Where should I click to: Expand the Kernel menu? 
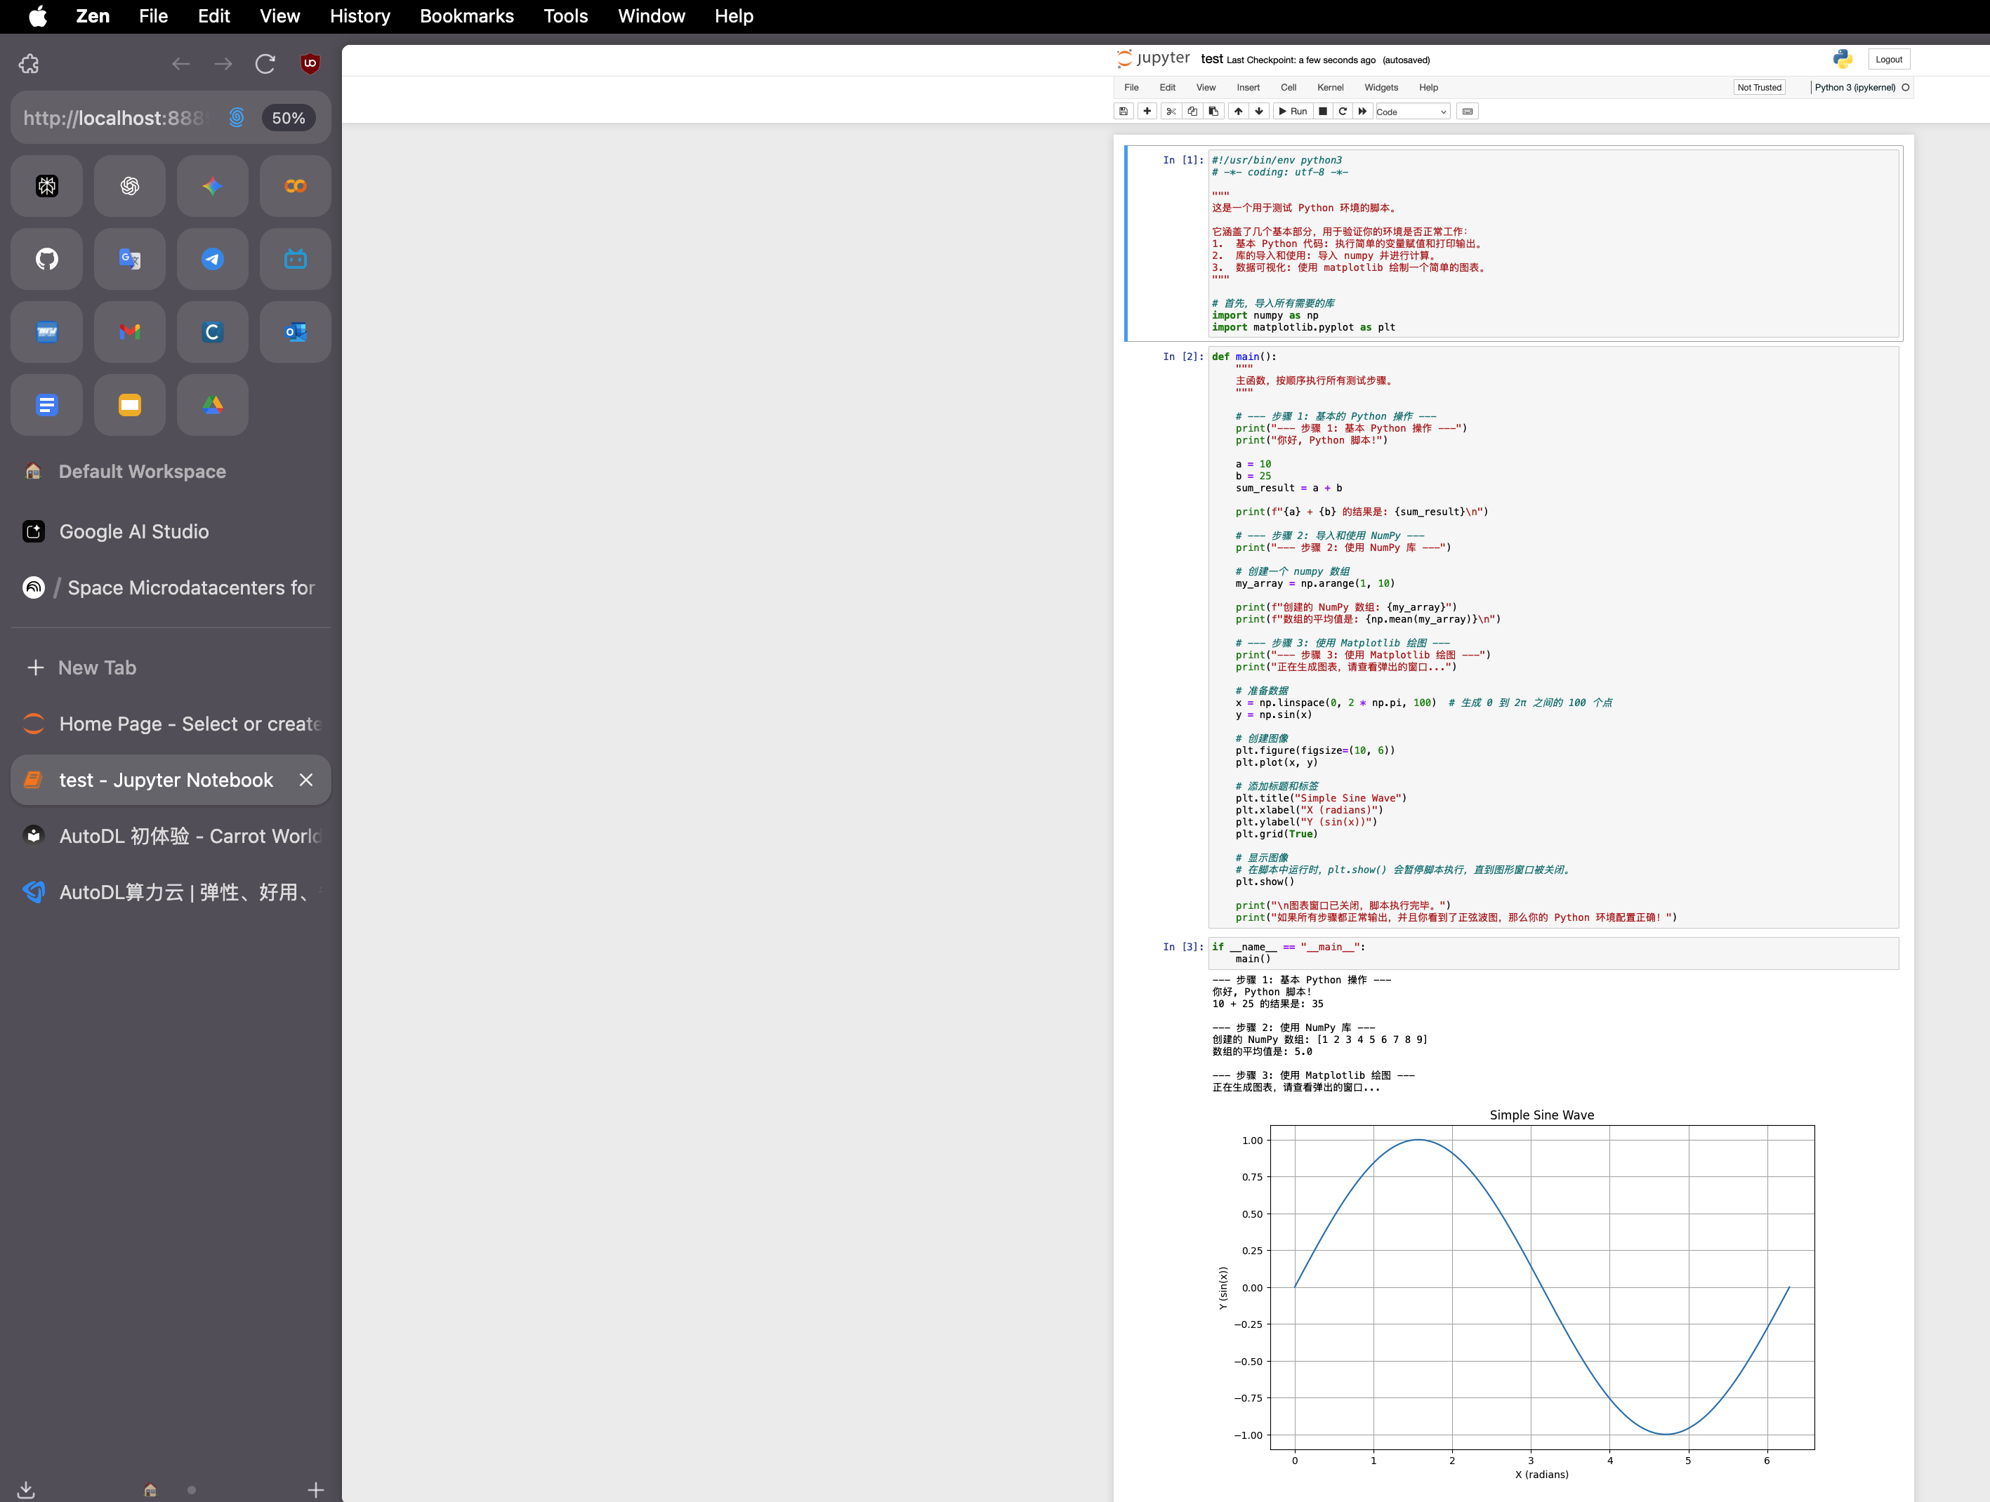pos(1330,87)
